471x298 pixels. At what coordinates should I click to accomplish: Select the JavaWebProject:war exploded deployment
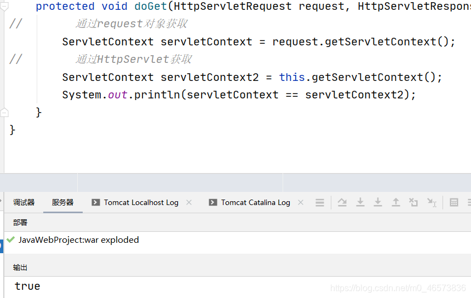point(79,240)
